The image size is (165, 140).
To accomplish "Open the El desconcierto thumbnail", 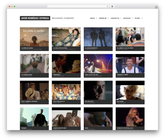I will tap(98, 37).
